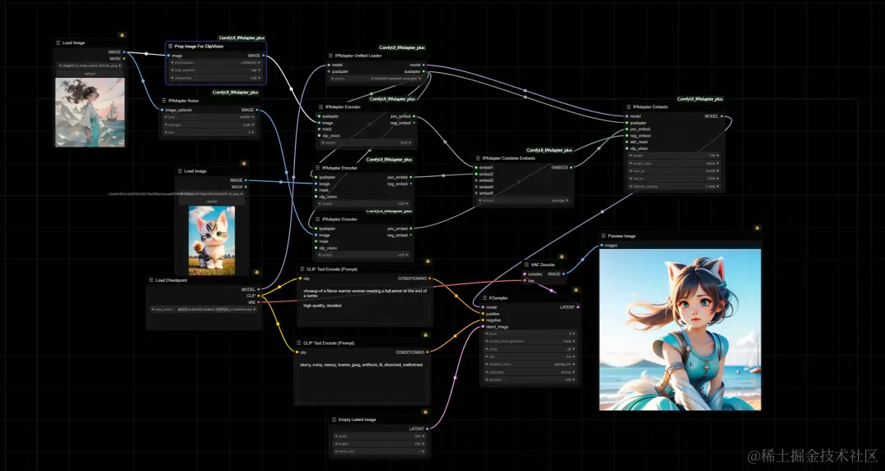
Task: Click the width field in Empty Latent Image
Action: pos(379,436)
